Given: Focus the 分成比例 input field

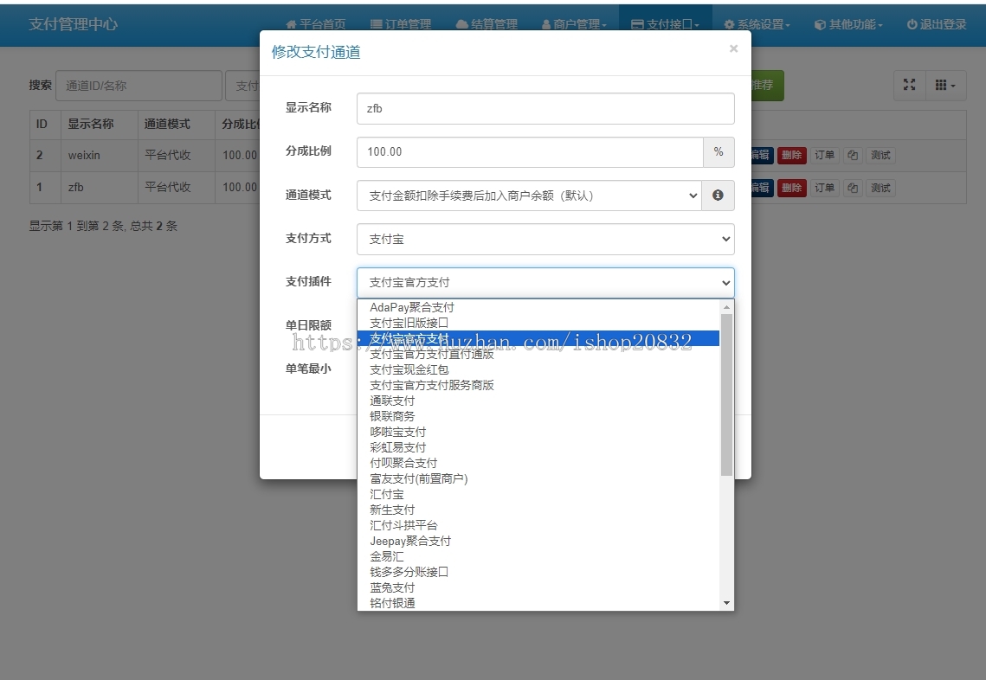Looking at the screenshot, I should [530, 152].
